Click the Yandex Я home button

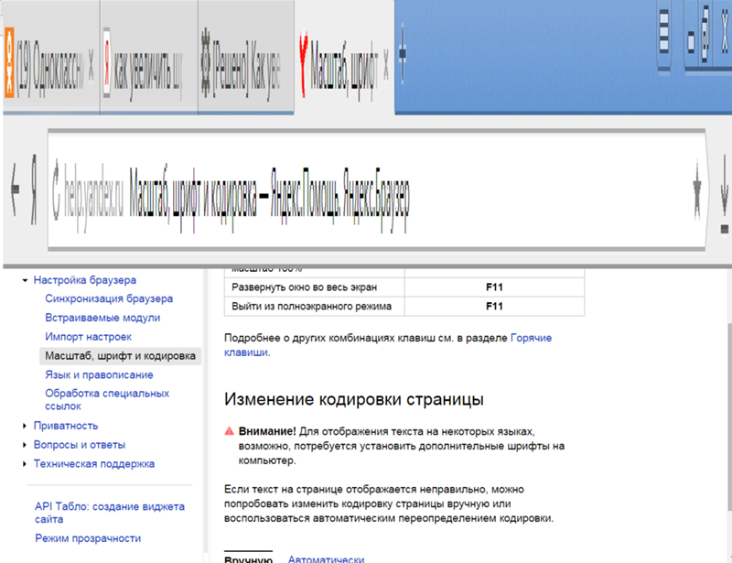pyautogui.click(x=34, y=189)
